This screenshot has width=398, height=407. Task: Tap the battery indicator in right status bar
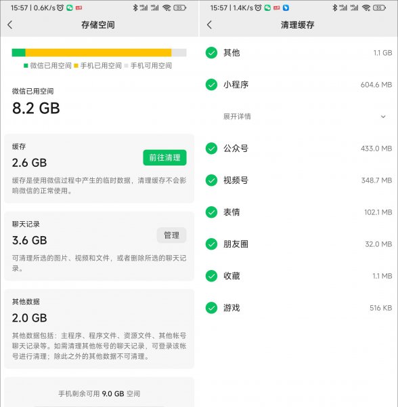coord(379,7)
